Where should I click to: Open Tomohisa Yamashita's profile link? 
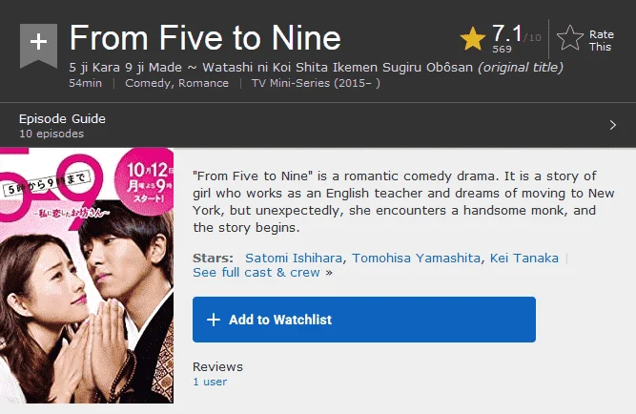[x=416, y=259]
